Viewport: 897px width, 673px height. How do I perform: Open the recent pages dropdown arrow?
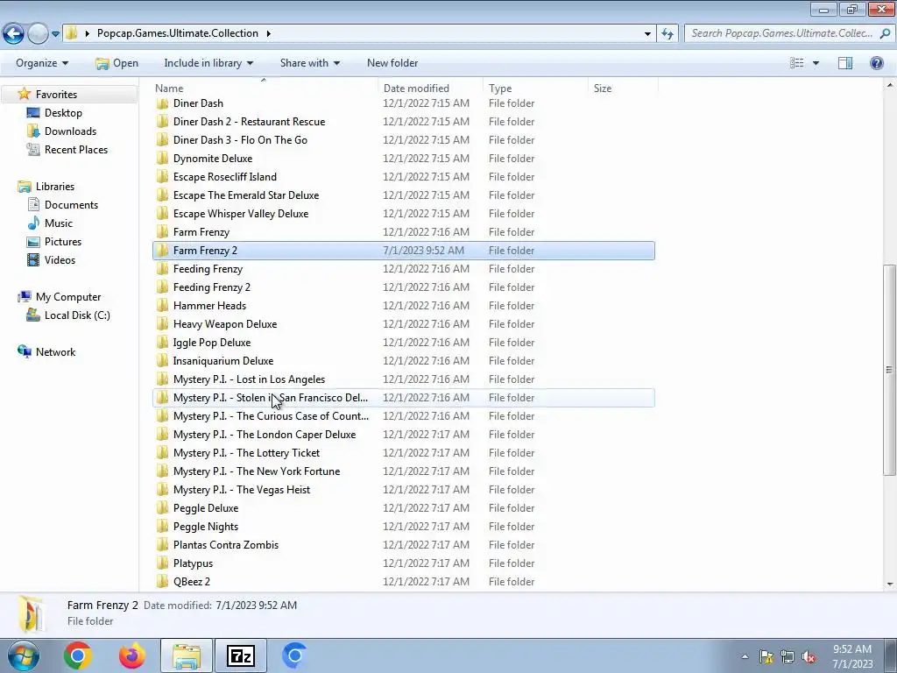click(x=55, y=34)
